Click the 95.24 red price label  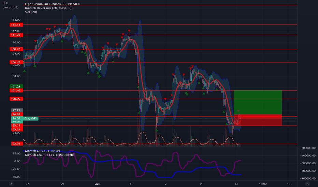point(17,130)
